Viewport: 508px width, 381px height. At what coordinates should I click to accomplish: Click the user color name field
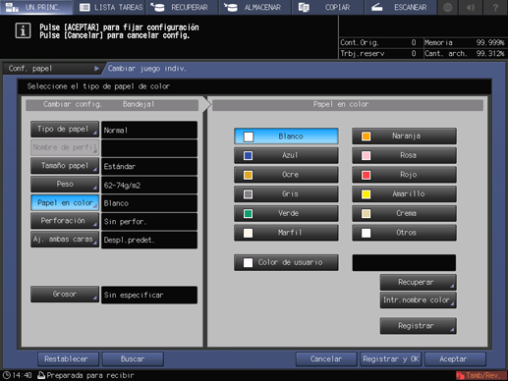coord(404,262)
